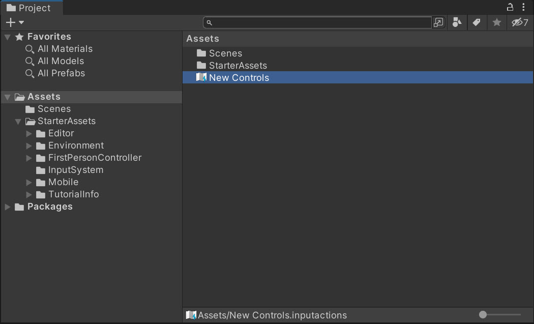
Task: Click the open in new window search icon
Action: point(438,22)
